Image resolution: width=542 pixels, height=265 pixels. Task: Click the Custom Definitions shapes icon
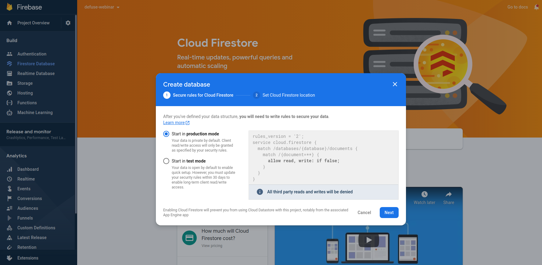(x=9, y=228)
